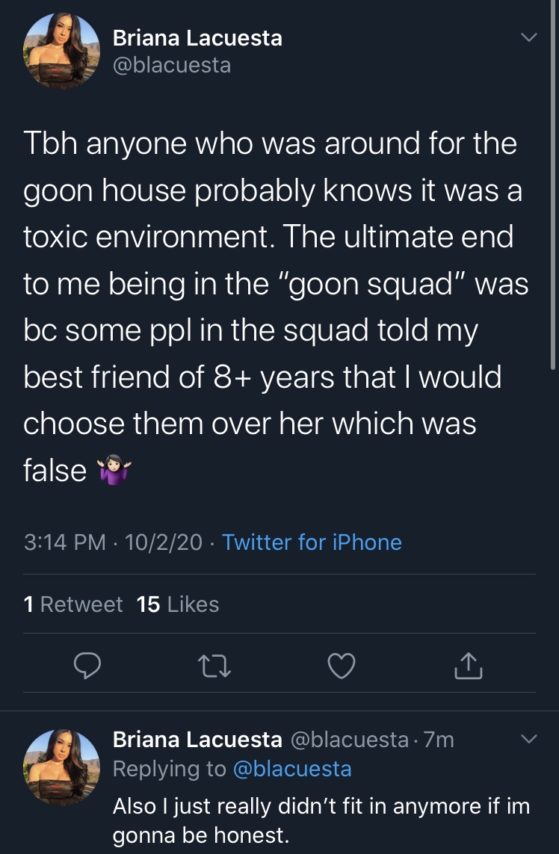
Task: Click the vertical scrollbar on right edge
Action: 552,185
